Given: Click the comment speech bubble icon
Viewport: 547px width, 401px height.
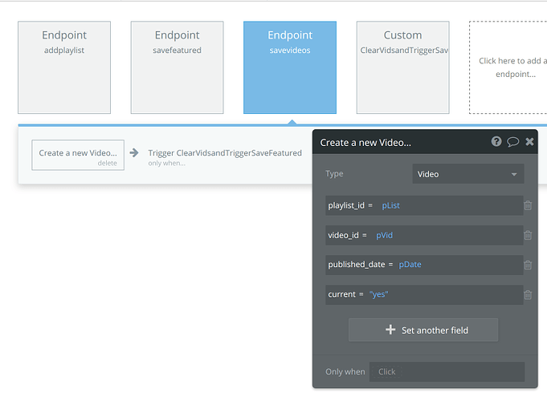Looking at the screenshot, I should (512, 142).
